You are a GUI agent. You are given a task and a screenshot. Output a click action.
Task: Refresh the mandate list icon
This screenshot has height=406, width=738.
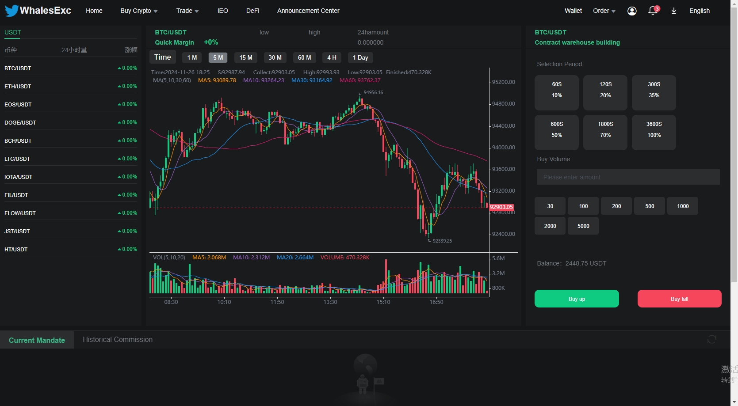[x=711, y=339]
